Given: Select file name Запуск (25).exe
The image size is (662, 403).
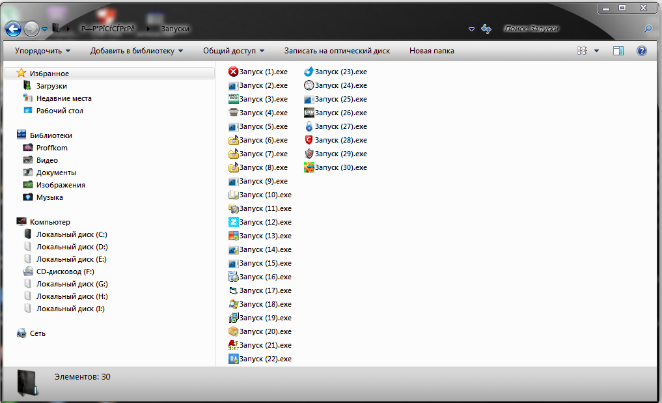Looking at the screenshot, I should coord(340,99).
